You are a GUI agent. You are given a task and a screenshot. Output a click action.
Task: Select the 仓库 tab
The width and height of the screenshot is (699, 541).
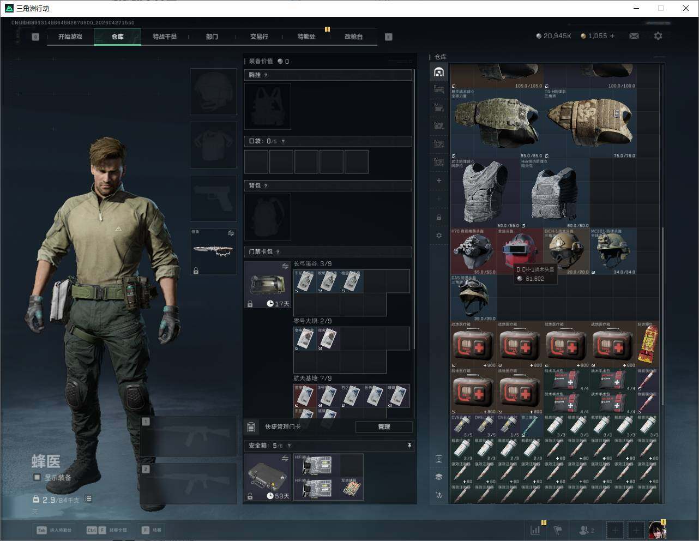click(x=118, y=37)
